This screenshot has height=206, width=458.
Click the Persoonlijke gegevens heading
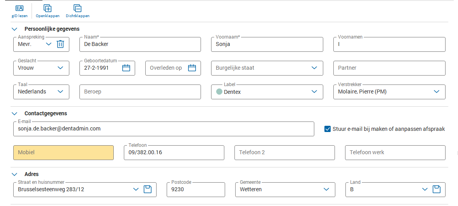[52, 29]
